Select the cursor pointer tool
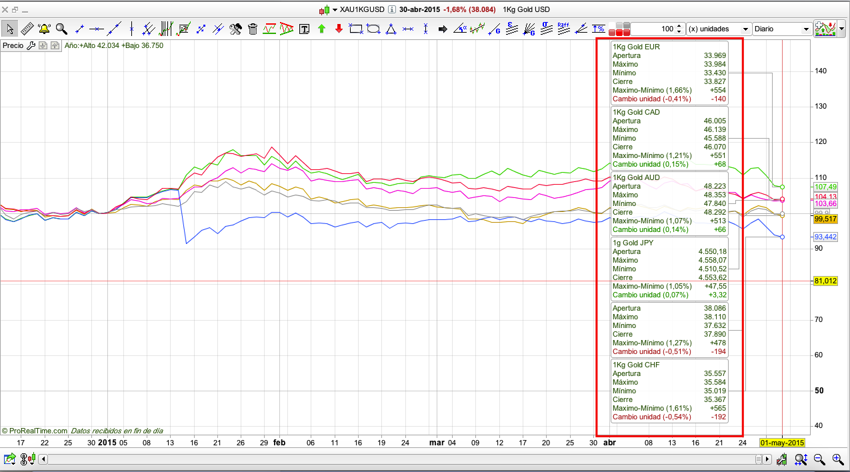Image resolution: width=850 pixels, height=472 pixels. tap(10, 29)
